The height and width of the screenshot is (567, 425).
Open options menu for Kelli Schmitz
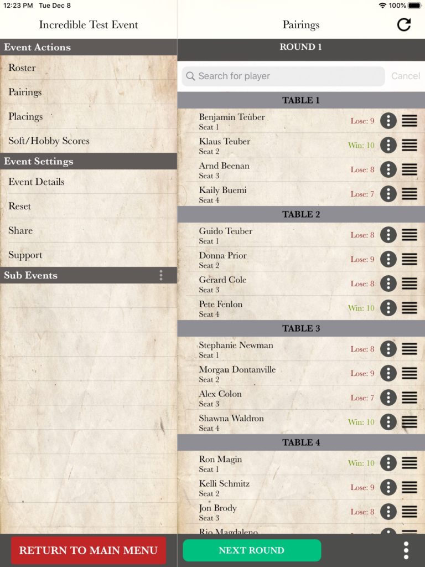tap(388, 487)
